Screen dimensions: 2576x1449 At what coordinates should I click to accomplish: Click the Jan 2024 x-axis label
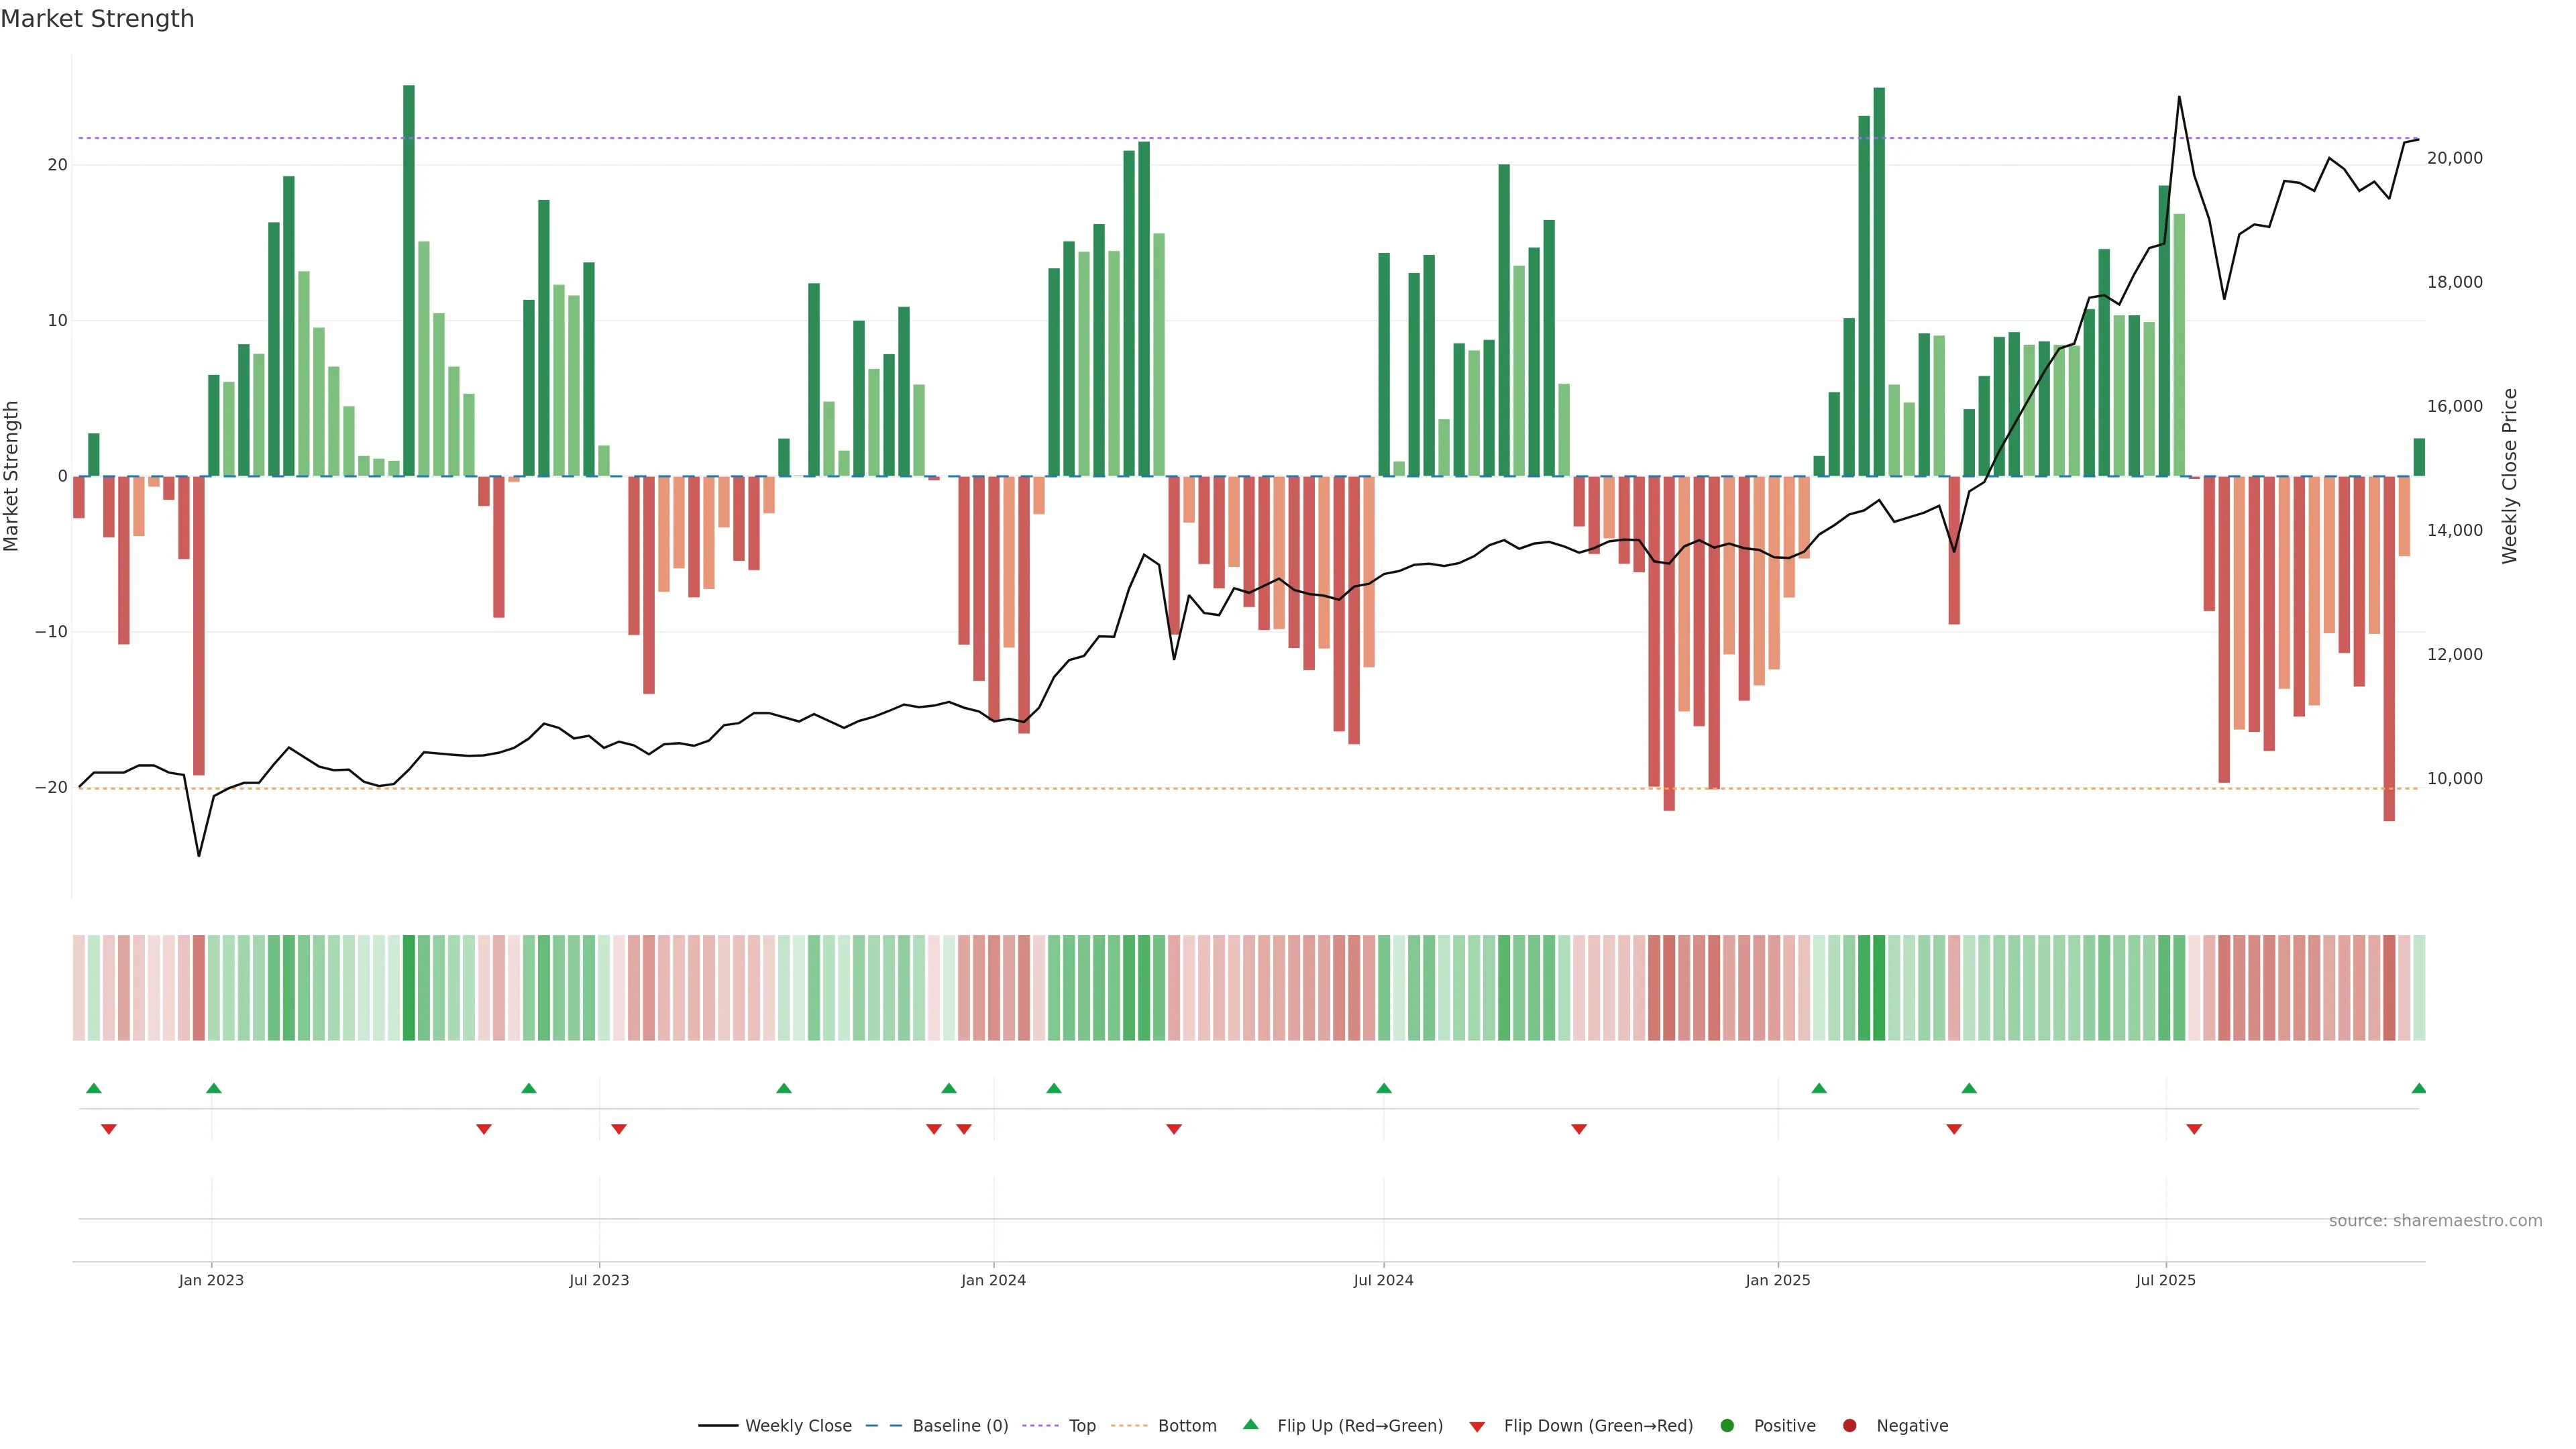pyautogui.click(x=993, y=1280)
